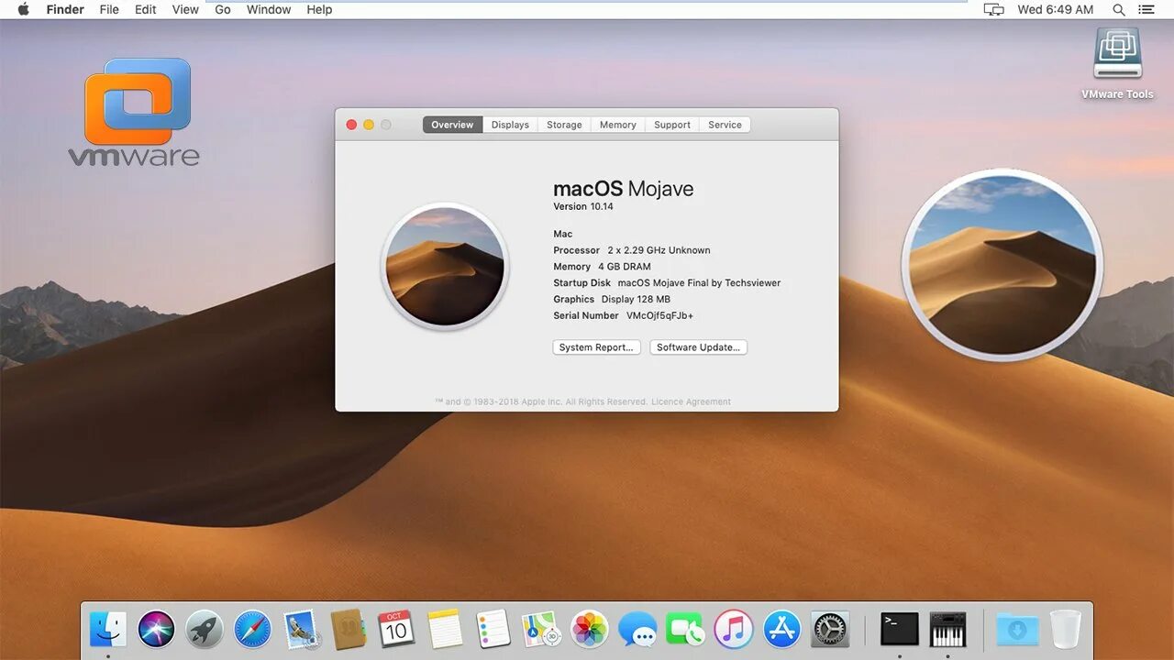Click the clock Wed 6:49 AM
The width and height of the screenshot is (1174, 660).
click(x=1056, y=9)
